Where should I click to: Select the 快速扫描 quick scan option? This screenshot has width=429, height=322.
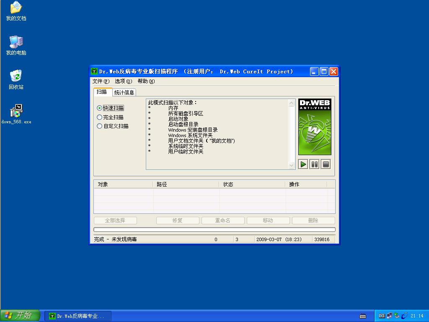coord(110,108)
